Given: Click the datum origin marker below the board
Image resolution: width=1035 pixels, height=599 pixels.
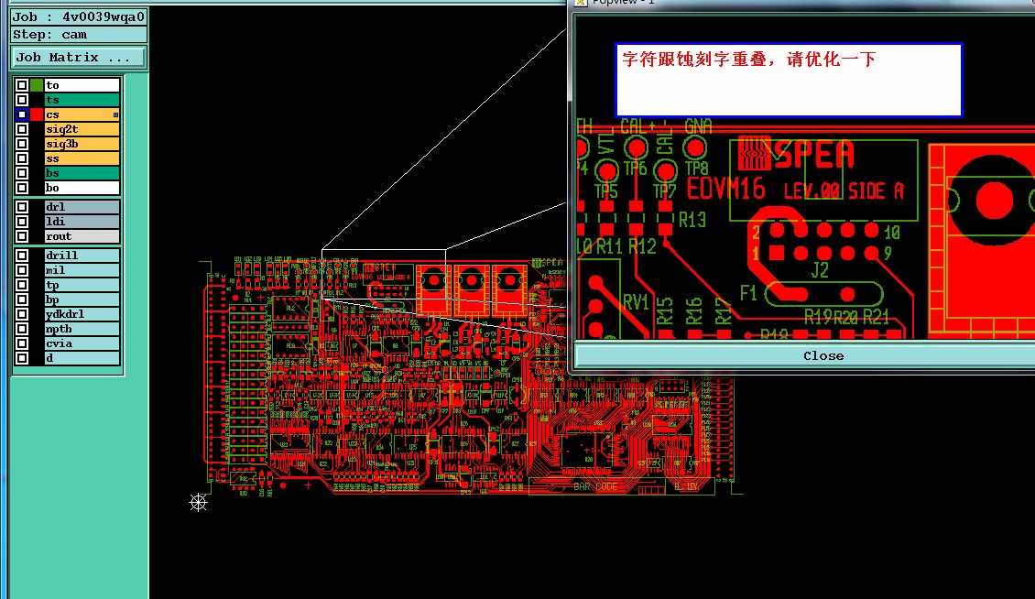Looking at the screenshot, I should 198,503.
